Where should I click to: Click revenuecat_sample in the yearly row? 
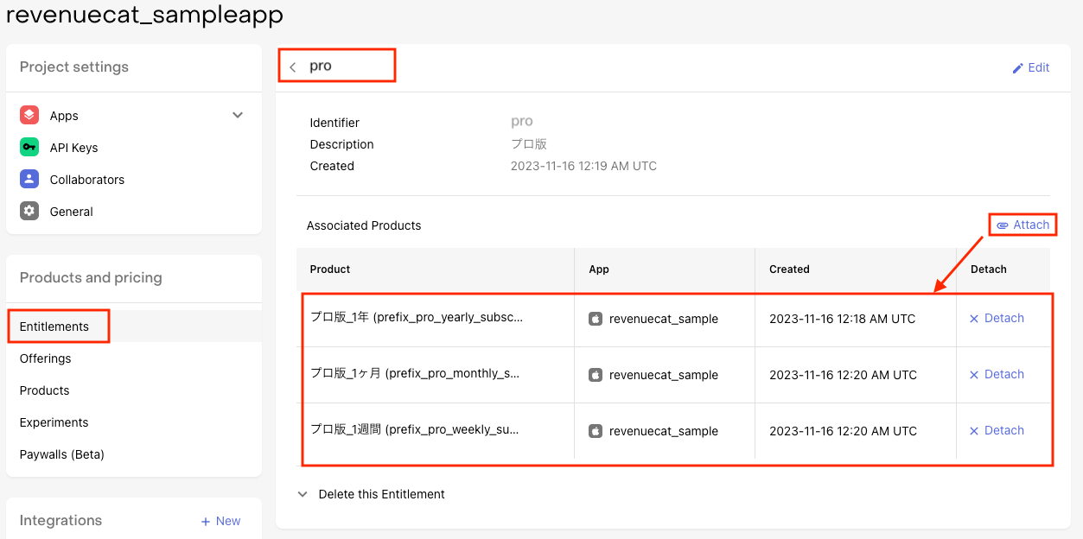point(664,319)
